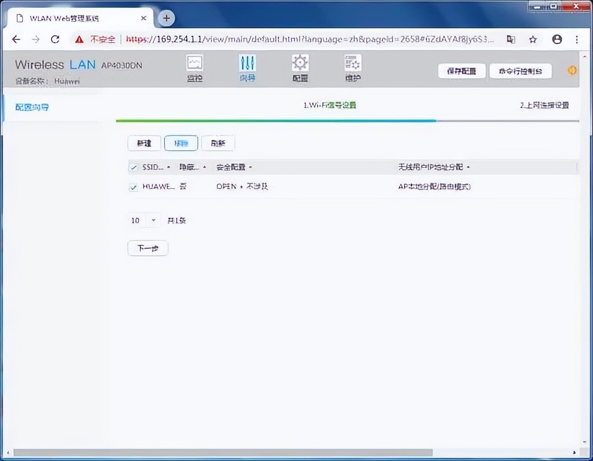Screen dimensions: 593x461
Task: Click the orange logout icon top right
Action: tap(572, 70)
